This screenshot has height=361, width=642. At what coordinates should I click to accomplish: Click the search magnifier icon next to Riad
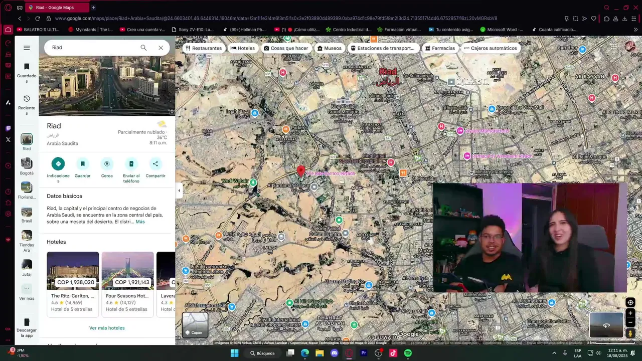point(143,48)
